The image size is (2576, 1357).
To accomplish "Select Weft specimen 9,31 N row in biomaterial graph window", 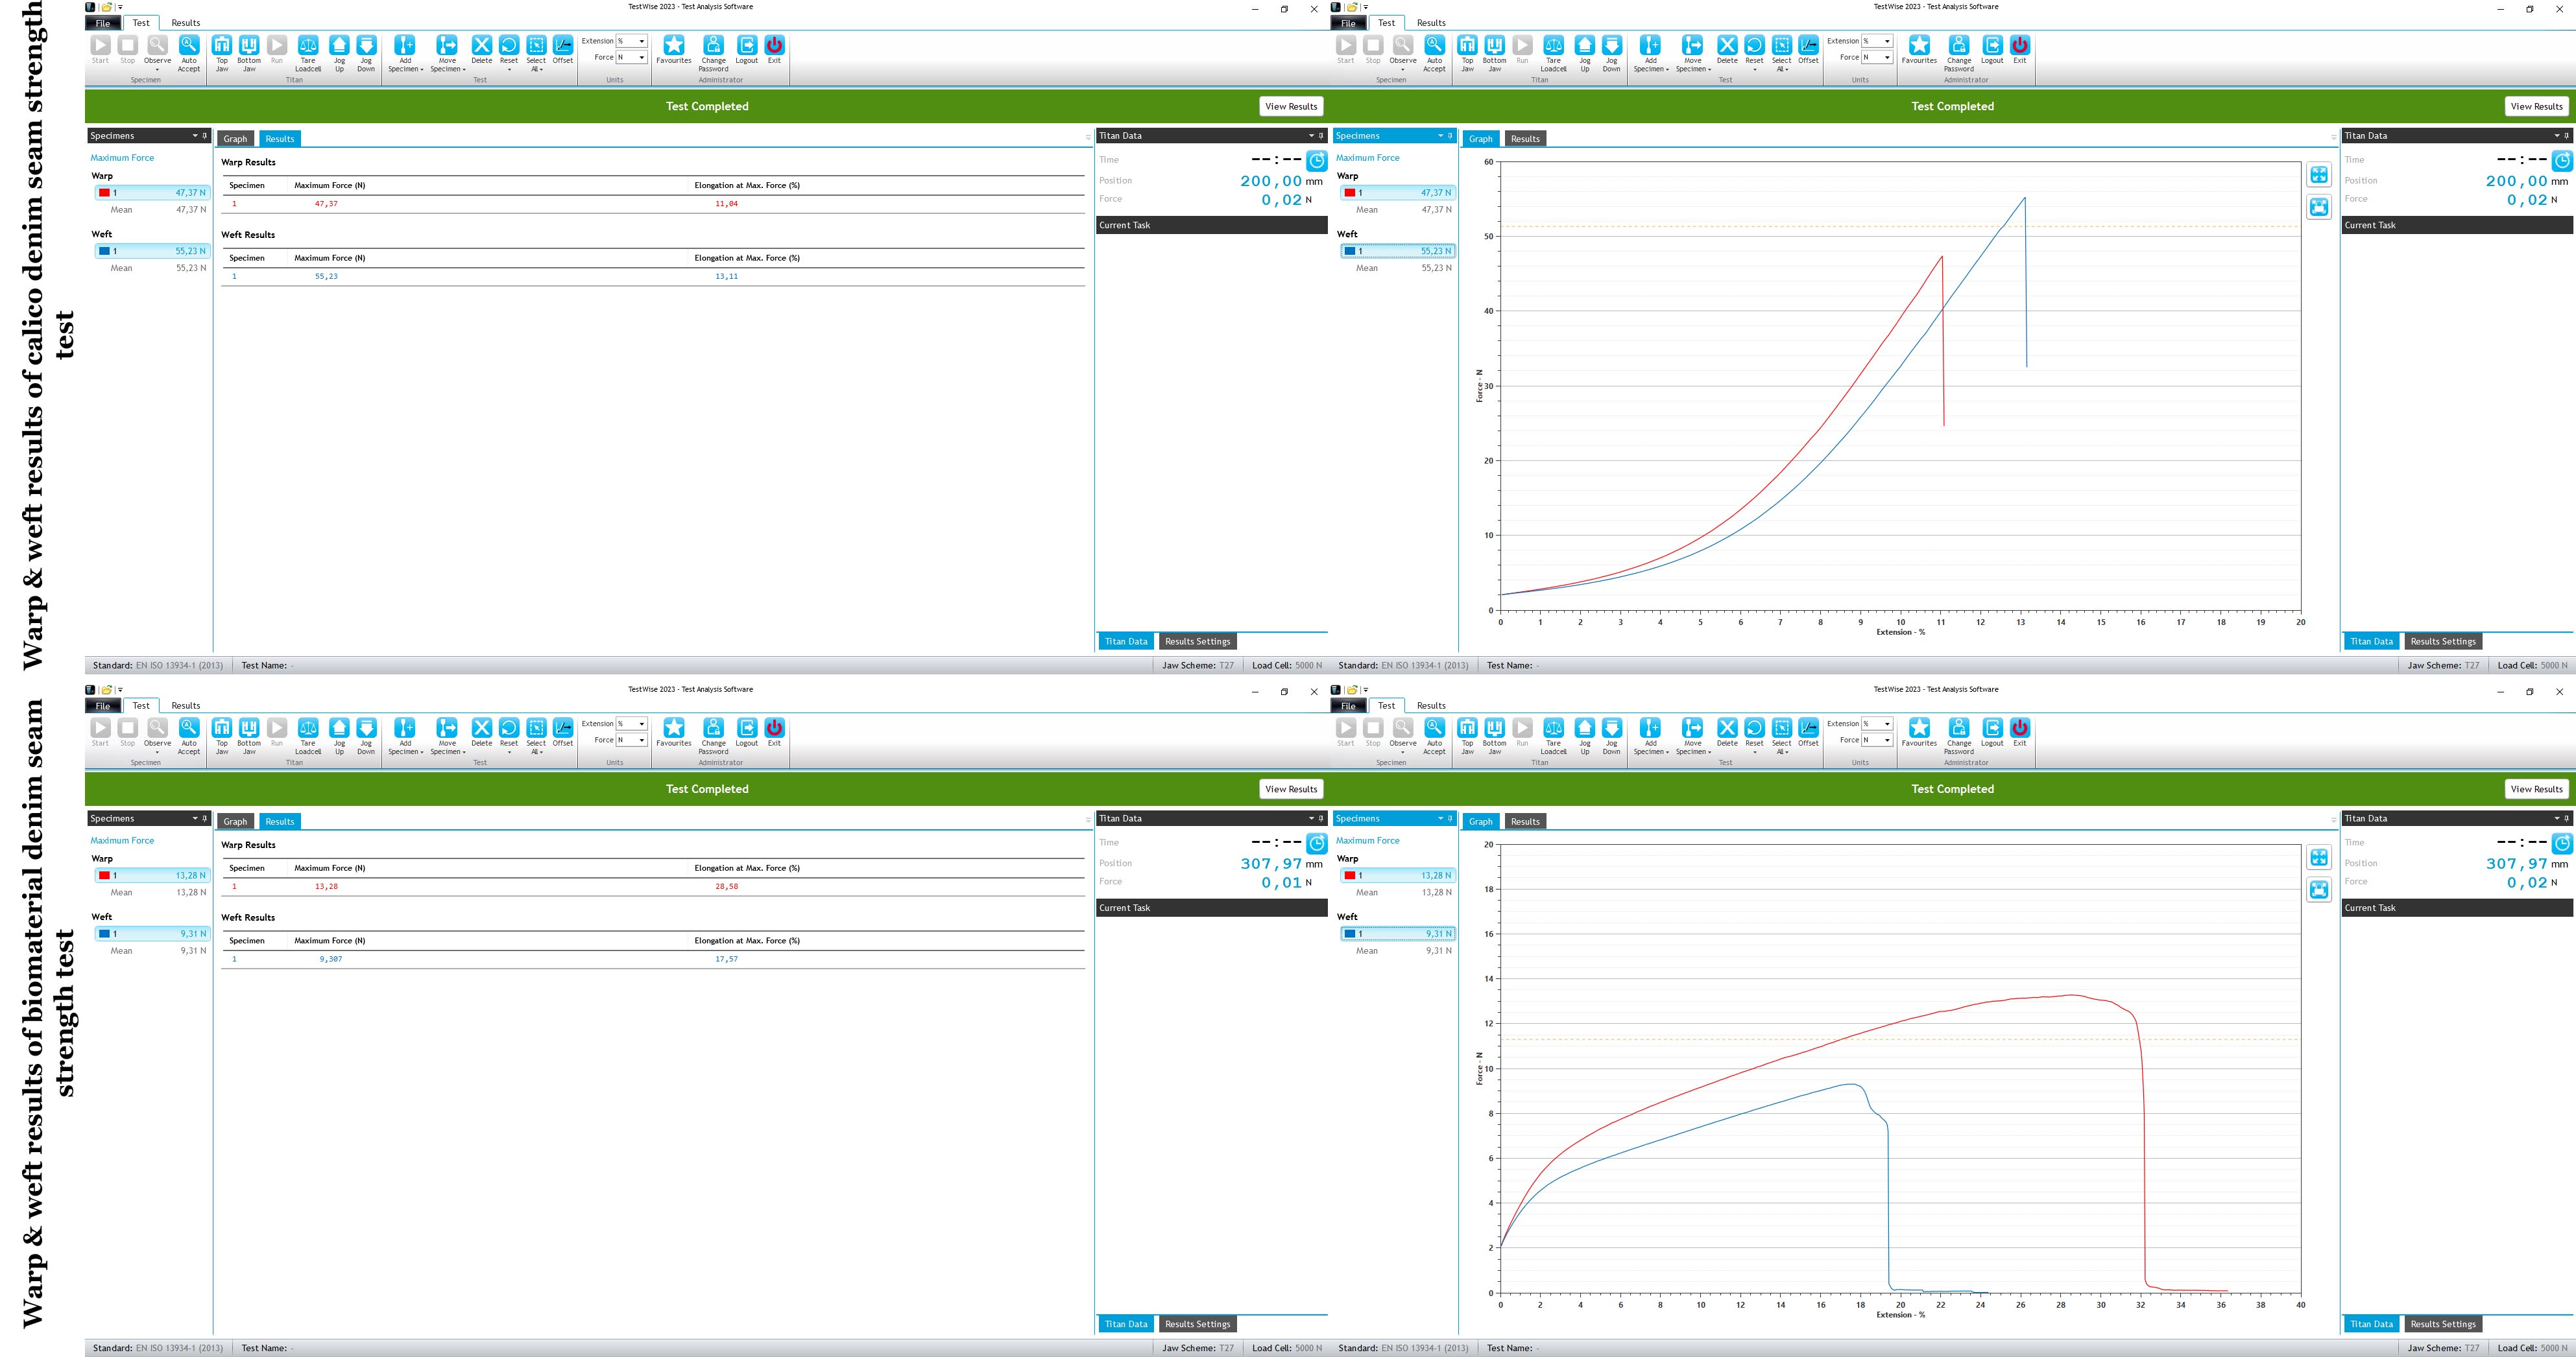I will pos(1397,934).
